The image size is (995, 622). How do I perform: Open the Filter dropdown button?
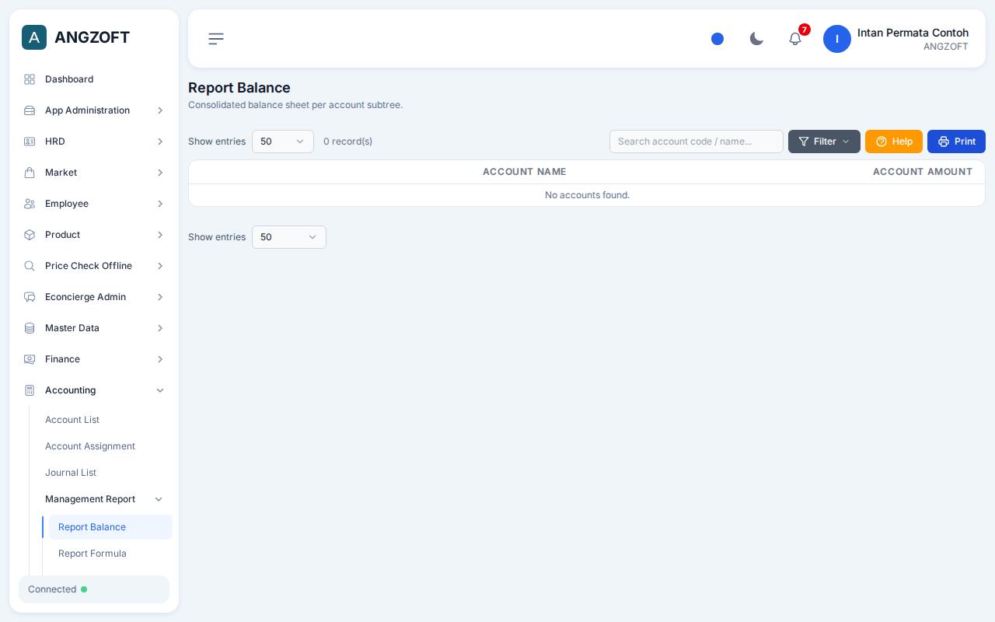tap(824, 142)
